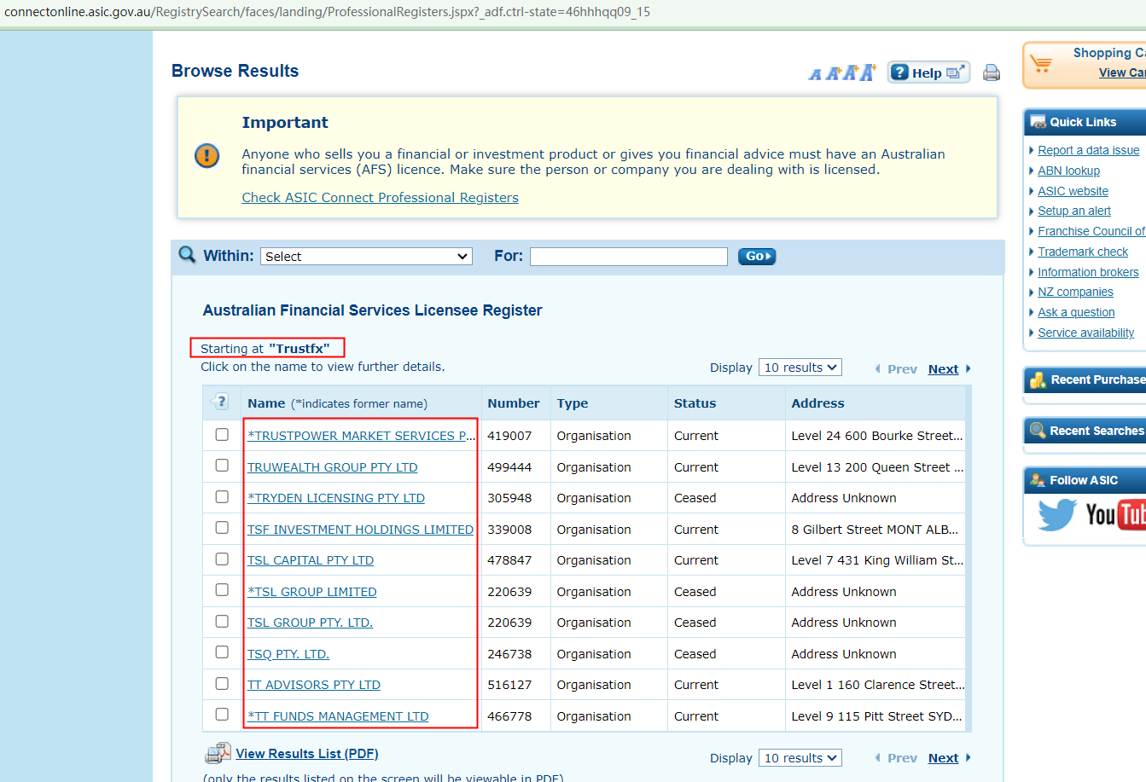Choose the second text size A+ icon
The height and width of the screenshot is (782, 1146).
pyautogui.click(x=833, y=73)
